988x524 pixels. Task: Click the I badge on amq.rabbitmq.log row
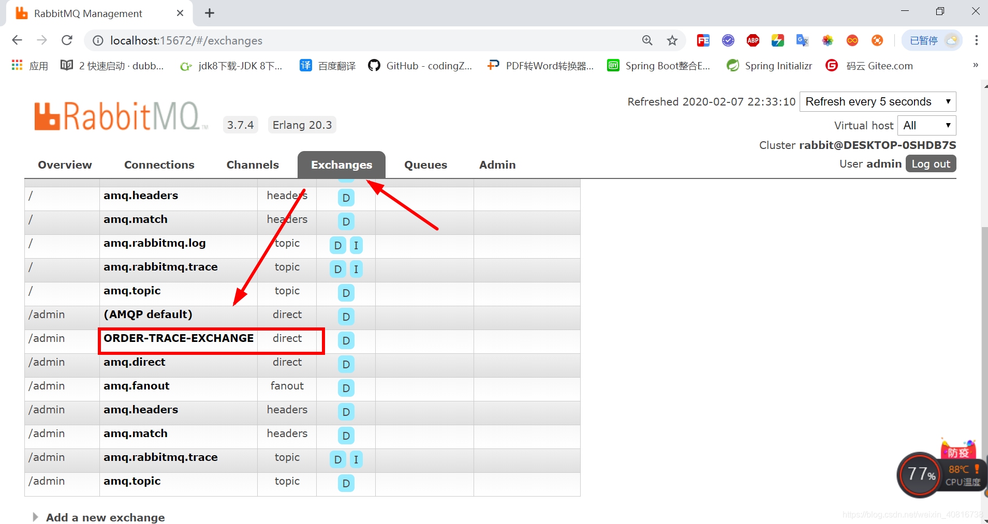point(356,245)
